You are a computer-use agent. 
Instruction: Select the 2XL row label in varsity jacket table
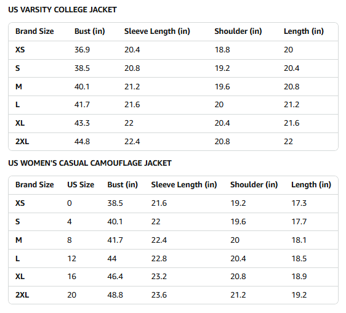22,141
